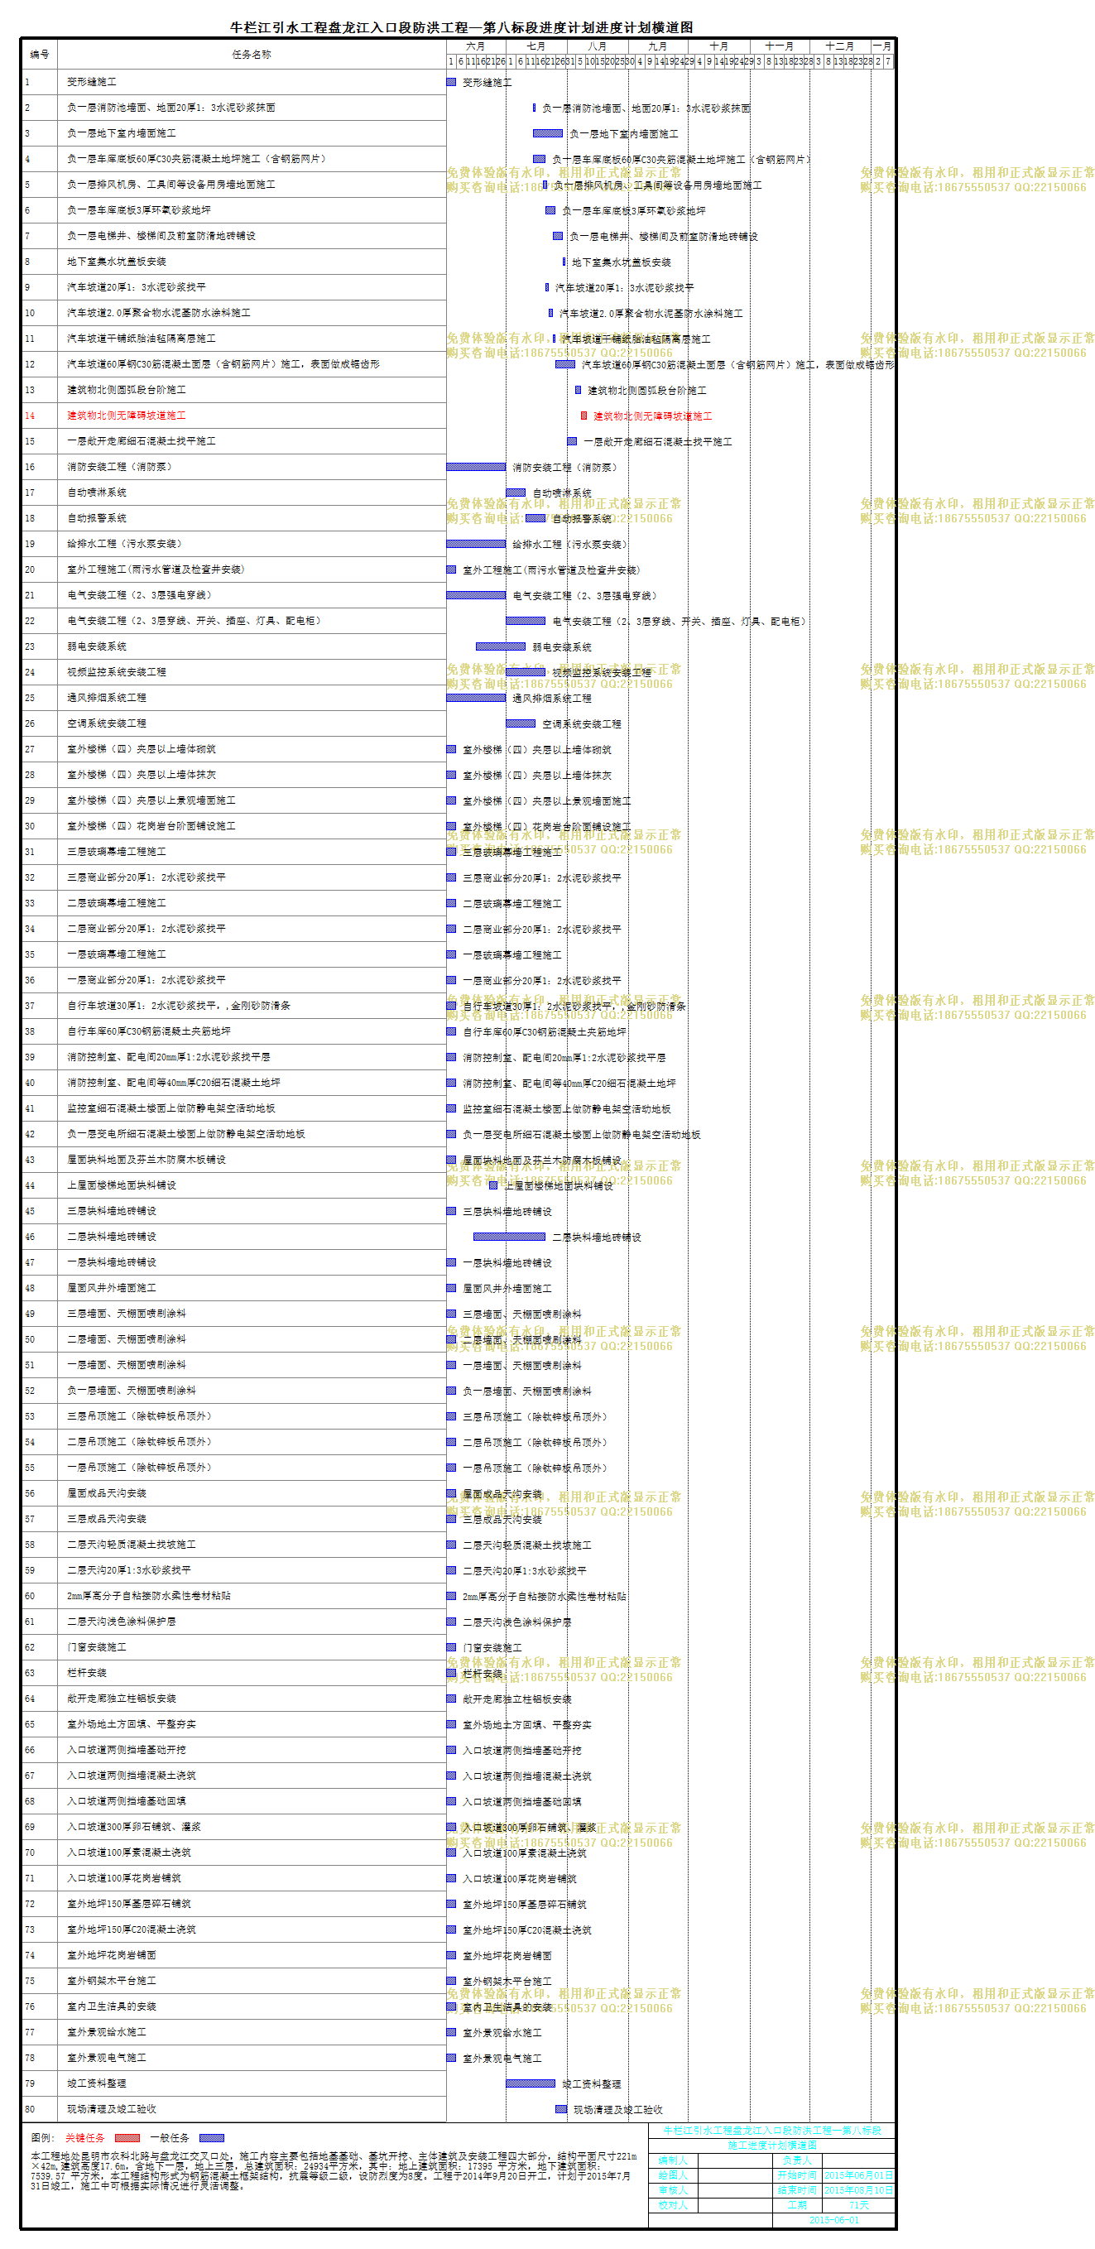Select the bar for 视频监控系统安装工程
This screenshot has width=1095, height=2249.
pyautogui.click(x=526, y=671)
